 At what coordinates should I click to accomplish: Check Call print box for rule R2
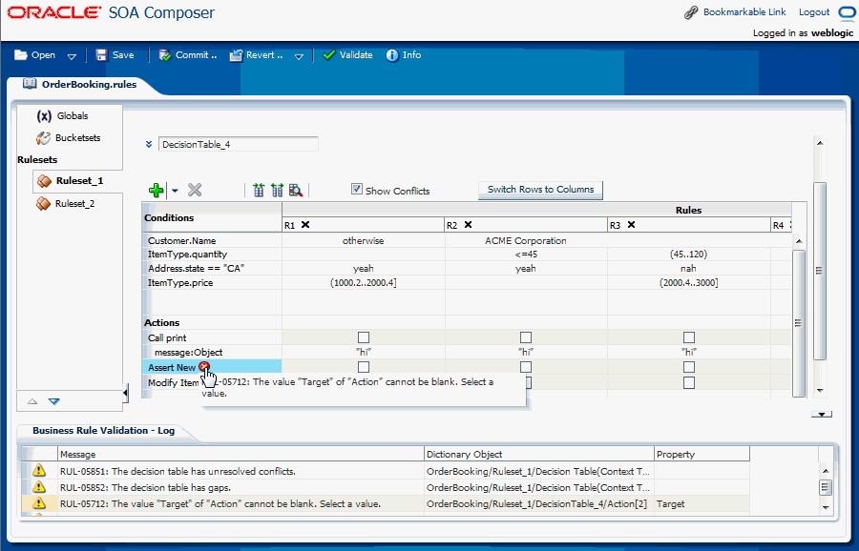[525, 337]
